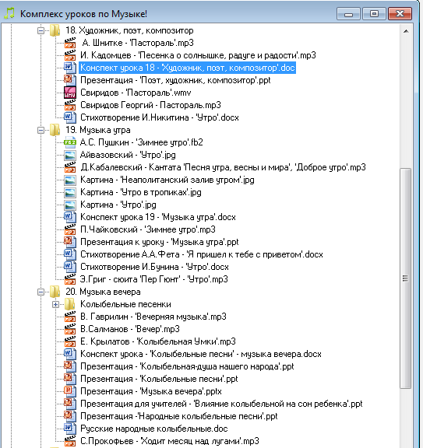
Task: Click the music note icon in title bar
Action: 9,13
